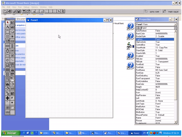Select the Pointer tool in the toolbox

[8, 22]
